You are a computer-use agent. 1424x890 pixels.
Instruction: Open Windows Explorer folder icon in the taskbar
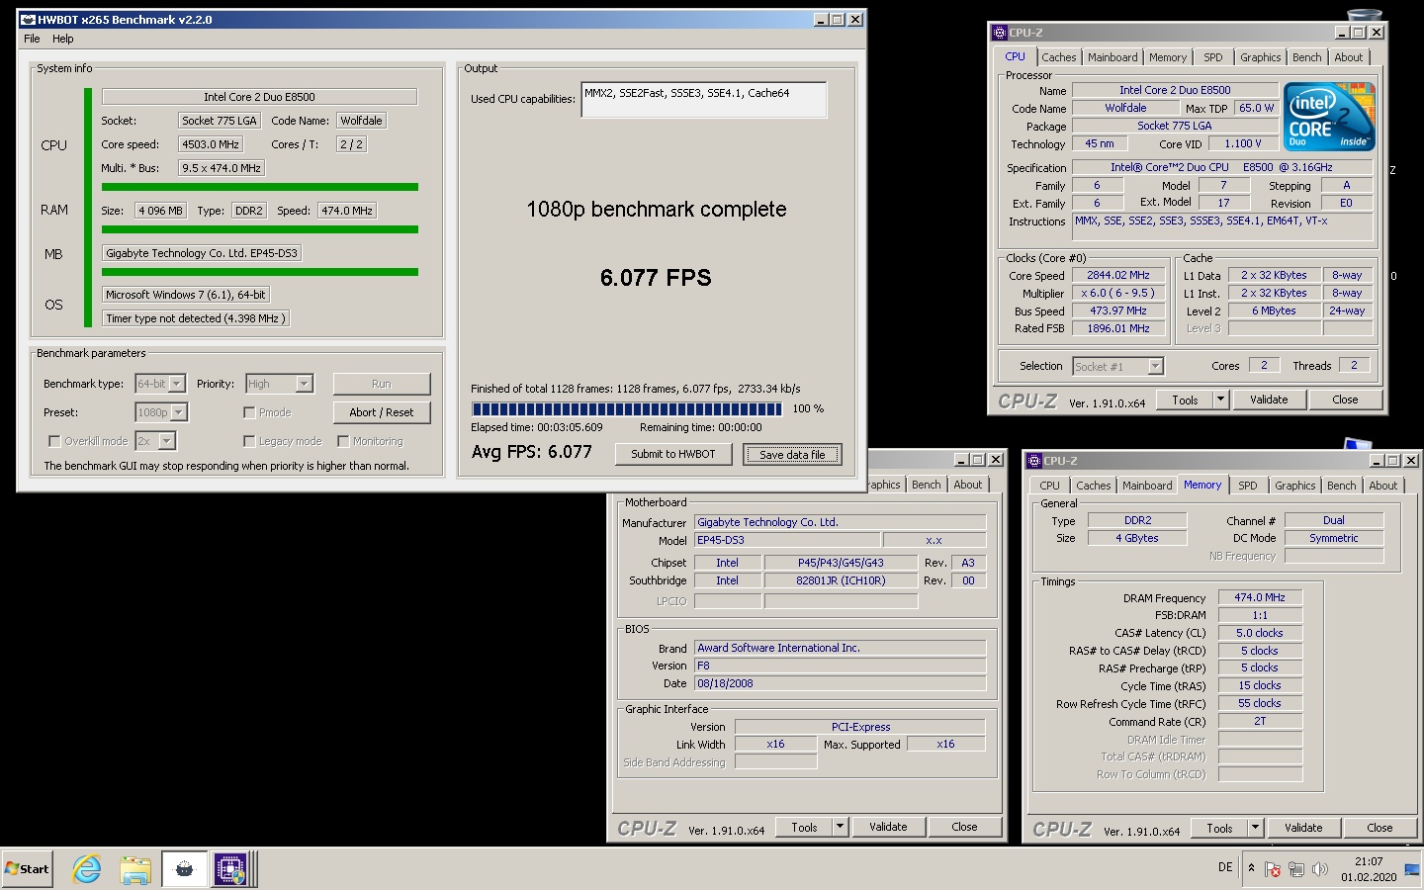pyautogui.click(x=135, y=869)
